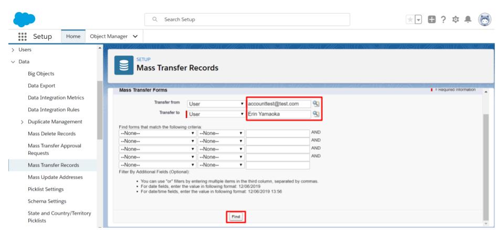497x230 pixels.
Task: Click the Erin Yamaoka Transfer to field
Action: coord(279,114)
